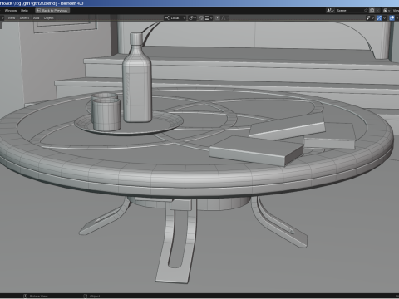Click the new scene icon
This screenshot has width=399, height=299.
point(372,11)
